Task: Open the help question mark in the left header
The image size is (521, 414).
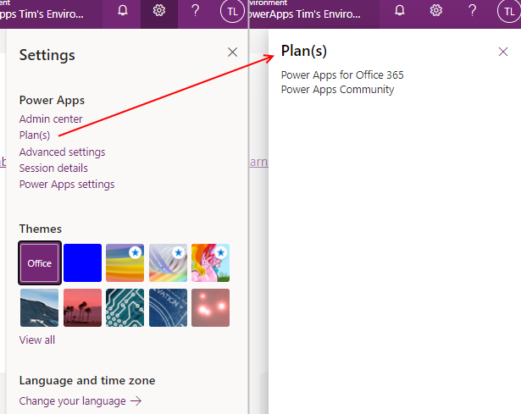Action: (x=196, y=11)
